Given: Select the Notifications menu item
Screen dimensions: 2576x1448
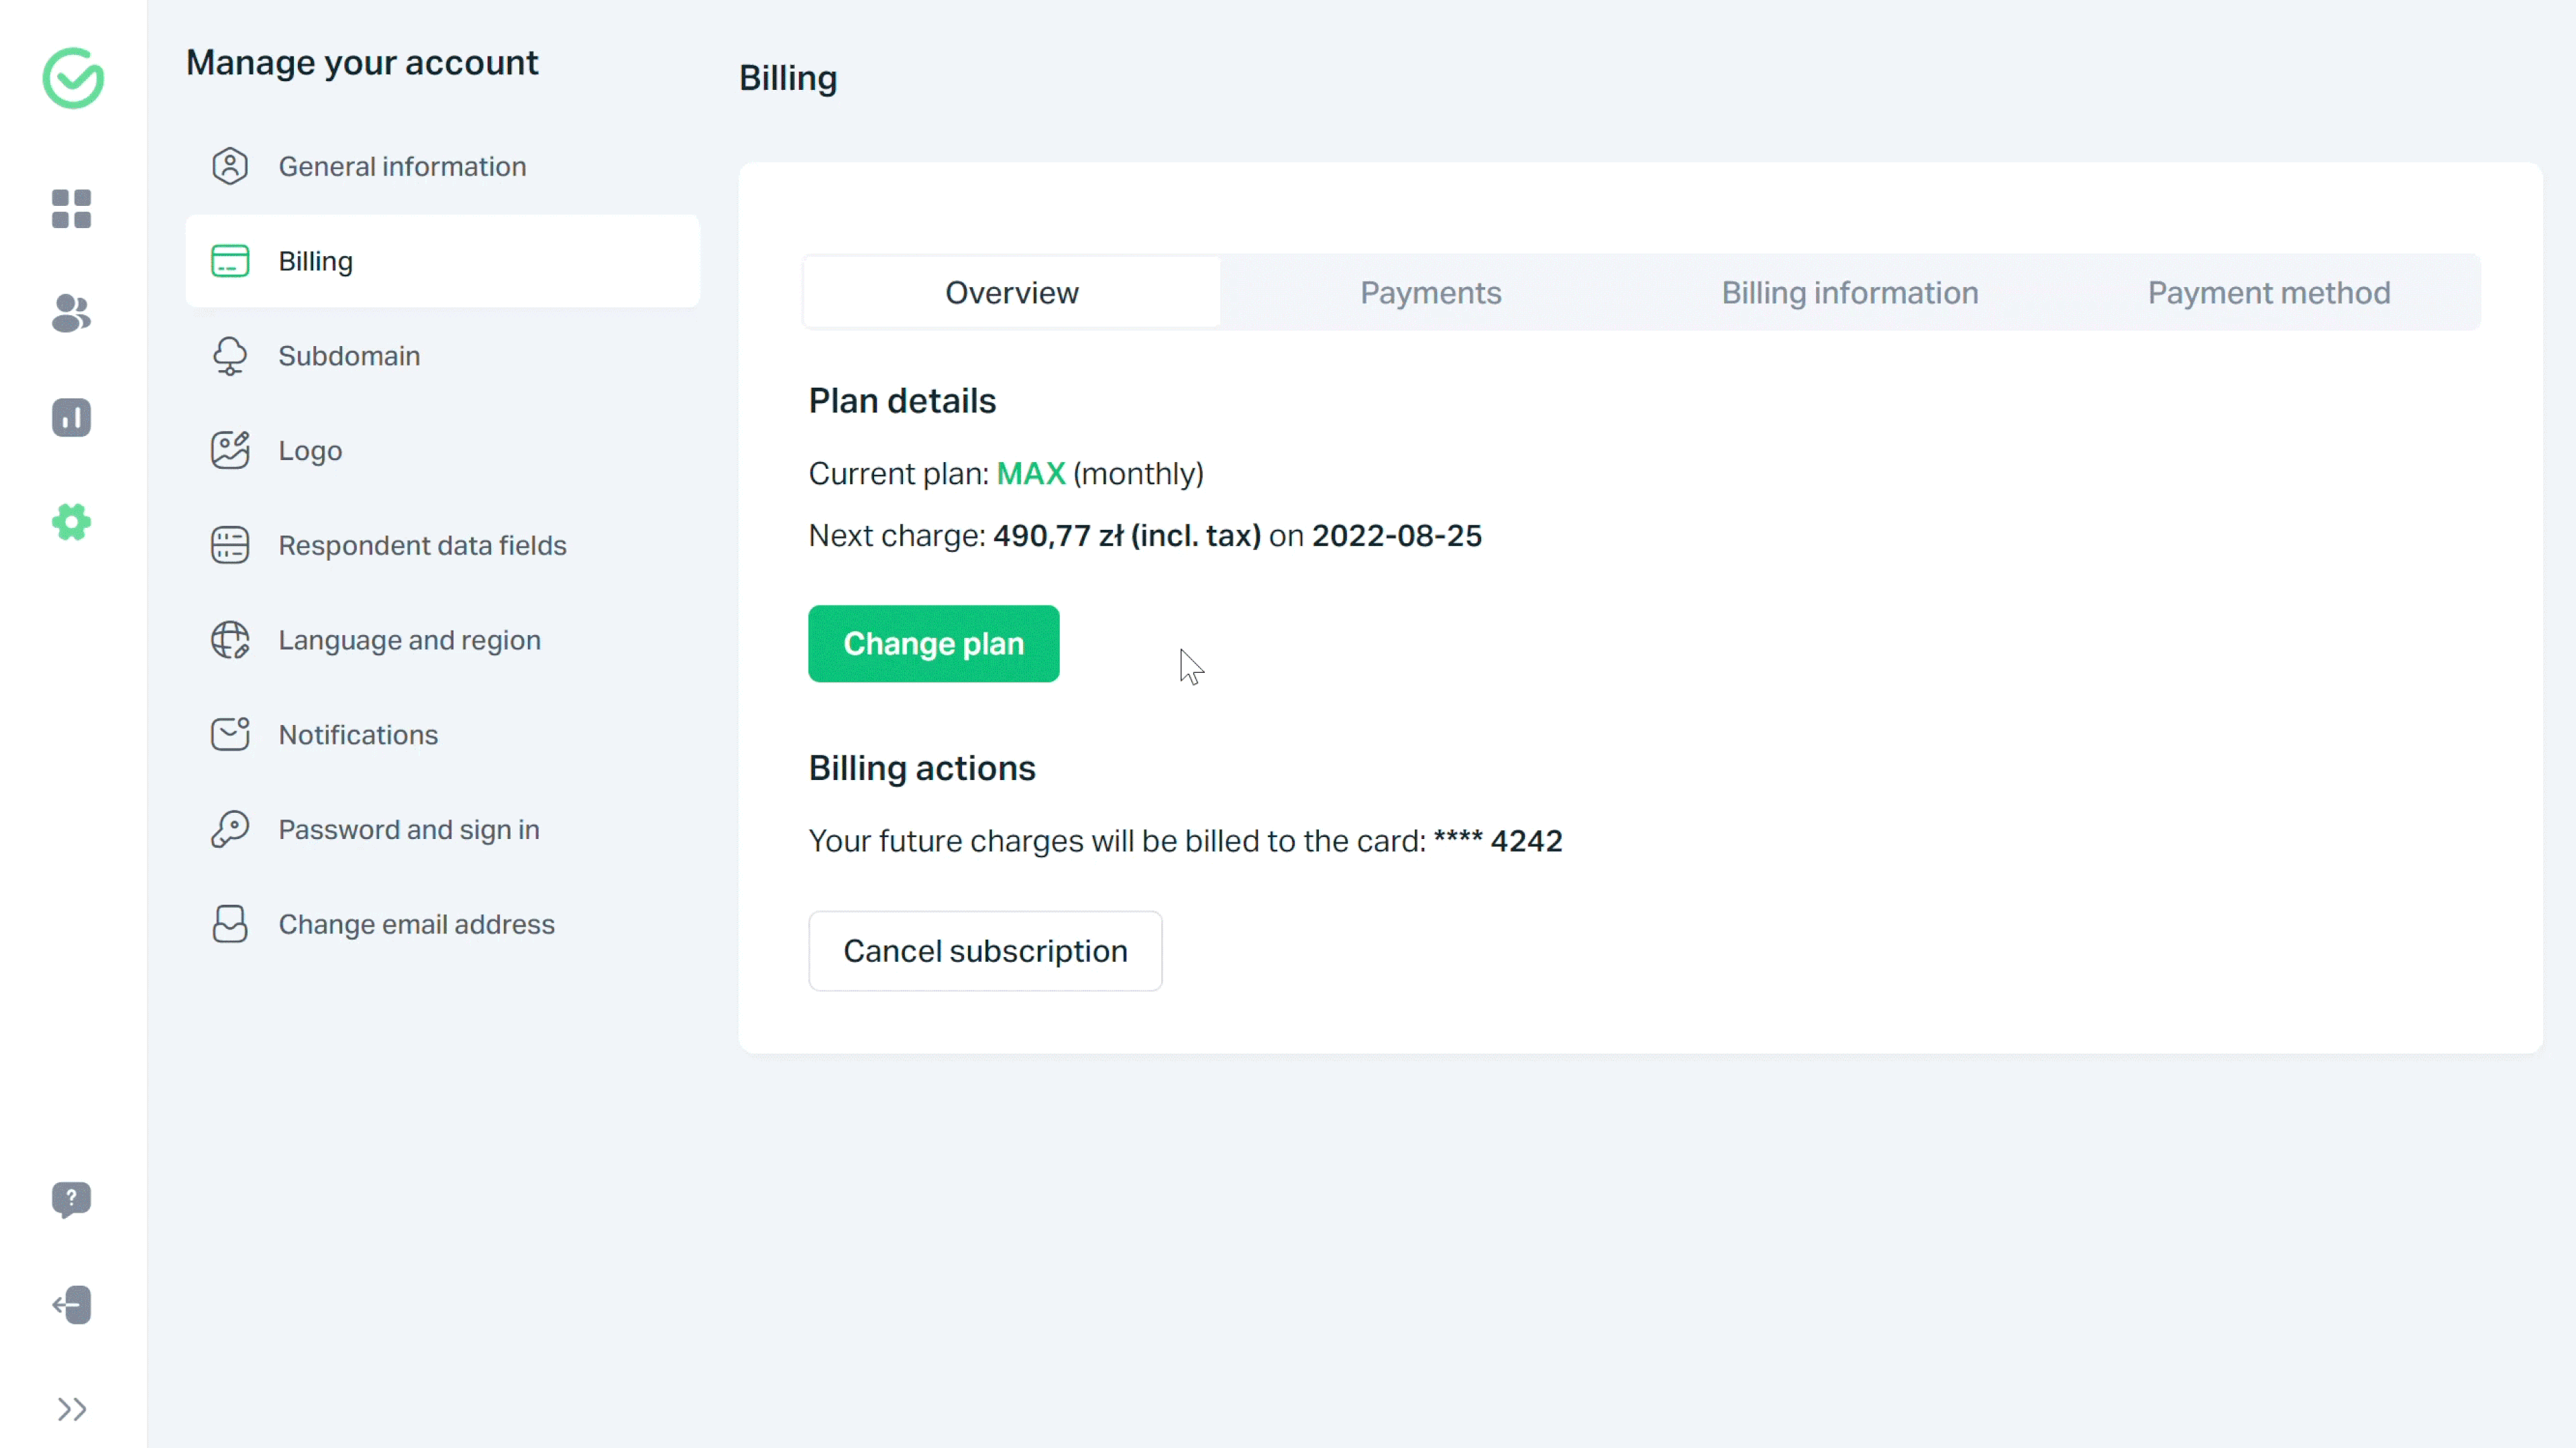Looking at the screenshot, I should (358, 734).
